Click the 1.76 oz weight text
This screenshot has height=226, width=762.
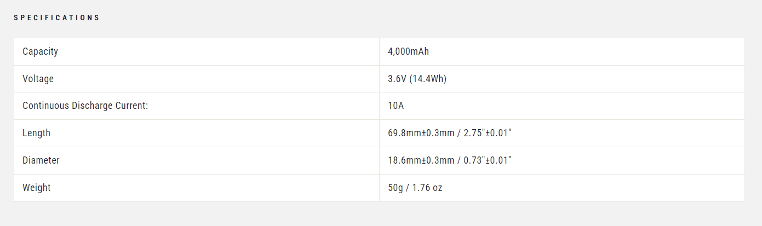tap(426, 188)
